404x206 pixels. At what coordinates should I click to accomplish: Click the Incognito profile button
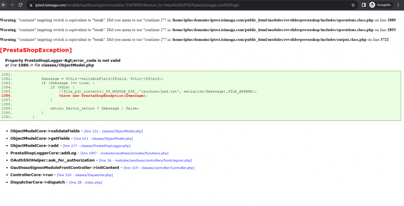pyautogui.click(x=380, y=5)
